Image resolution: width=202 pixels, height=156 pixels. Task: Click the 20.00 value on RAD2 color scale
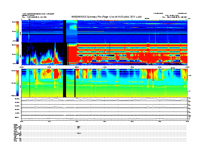coord(14,31)
